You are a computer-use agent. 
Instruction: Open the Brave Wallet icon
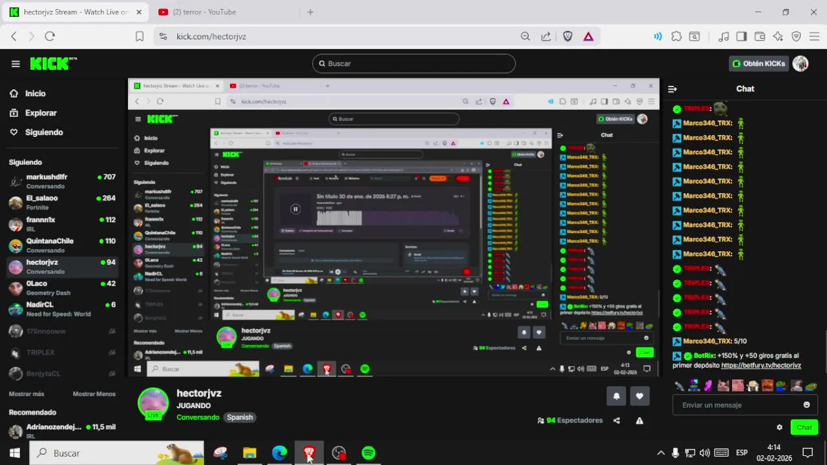coord(760,37)
